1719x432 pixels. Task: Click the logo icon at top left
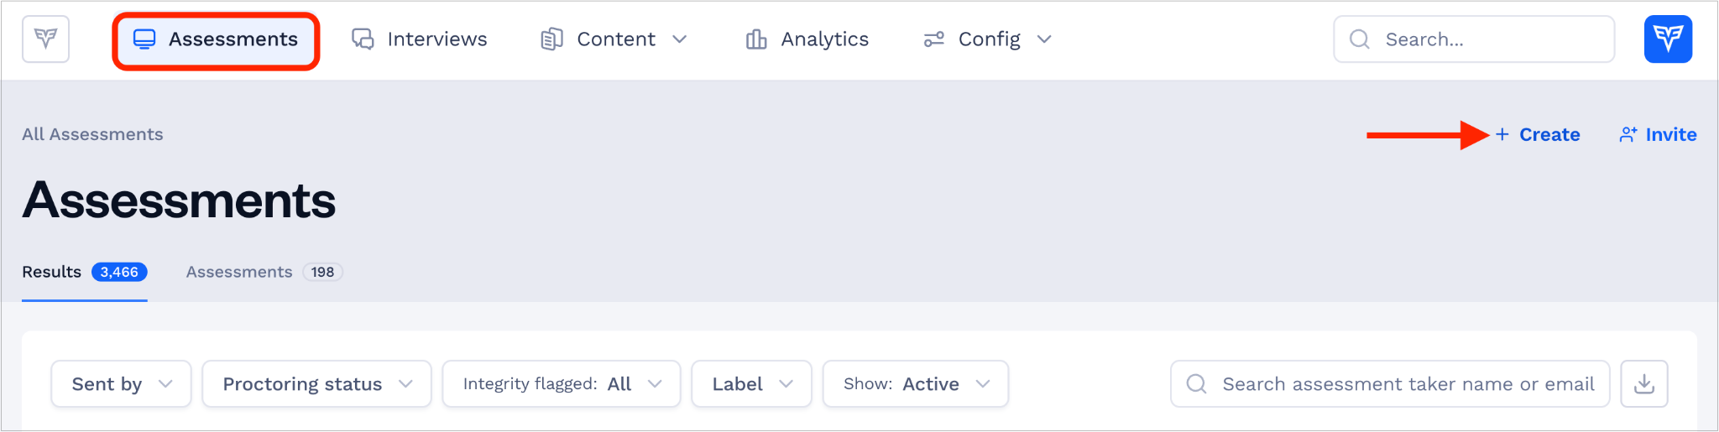point(45,39)
